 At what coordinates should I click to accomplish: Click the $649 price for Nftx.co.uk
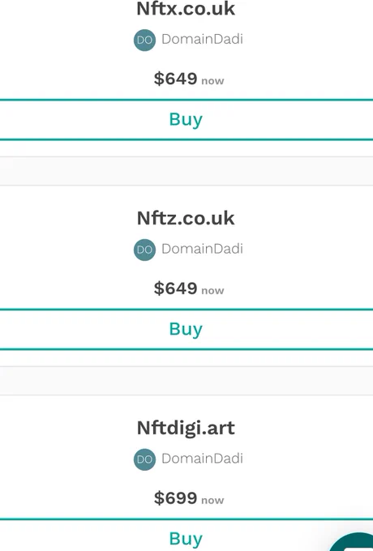[x=175, y=79]
